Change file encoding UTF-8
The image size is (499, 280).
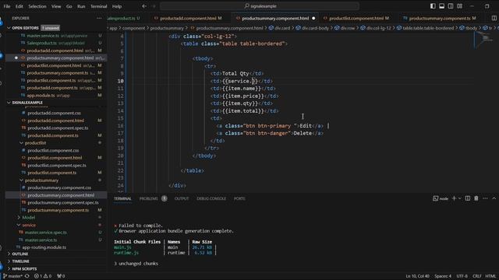tap(462, 276)
